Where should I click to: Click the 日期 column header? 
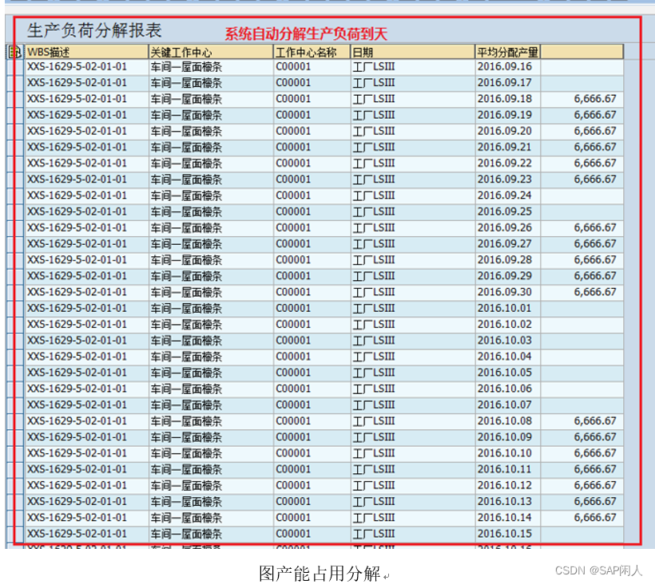tap(413, 52)
